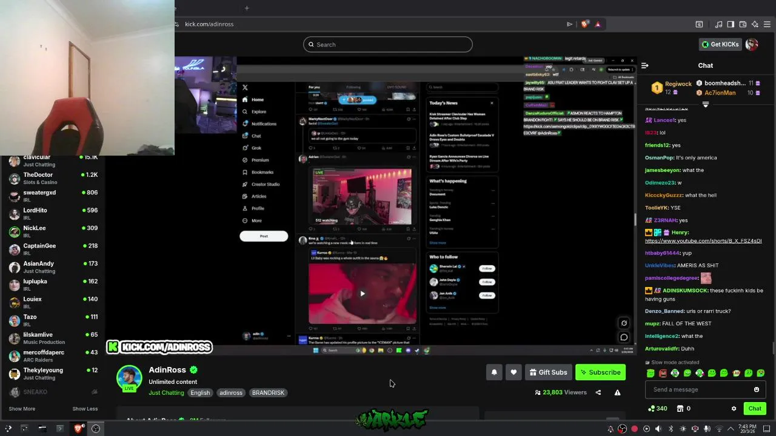Open chat settings gear icon
The height and width of the screenshot is (436, 776).
click(x=734, y=409)
